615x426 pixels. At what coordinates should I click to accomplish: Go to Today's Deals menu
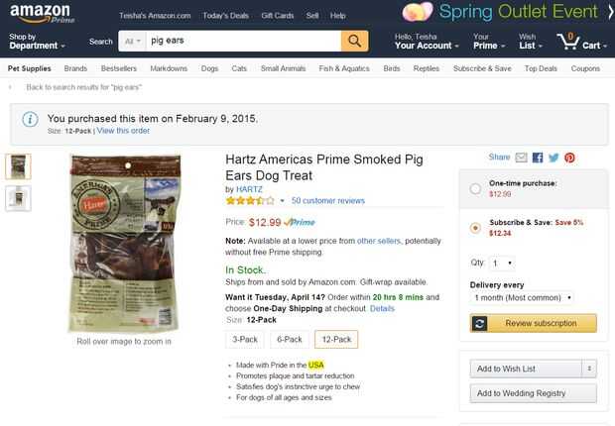pyautogui.click(x=226, y=16)
